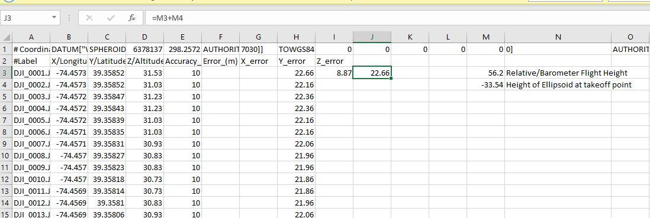Screen dimensions: 650x218
Task: Click 'Relative/Barometer Flight Height' cell
Action: tap(558, 73)
